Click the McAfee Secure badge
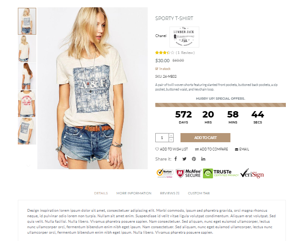The height and width of the screenshot is (241, 306). click(x=188, y=173)
